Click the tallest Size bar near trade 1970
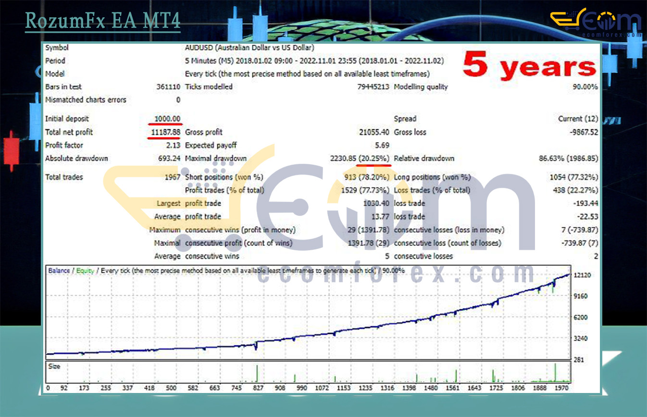Screen dimensions: 647x417 tap(556, 372)
